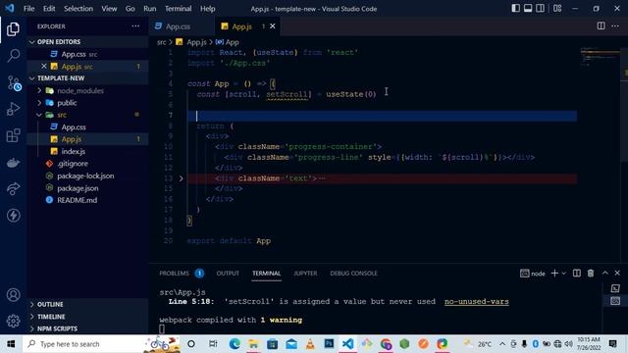
Task: Open the Manage gear icon
Action: 13,321
